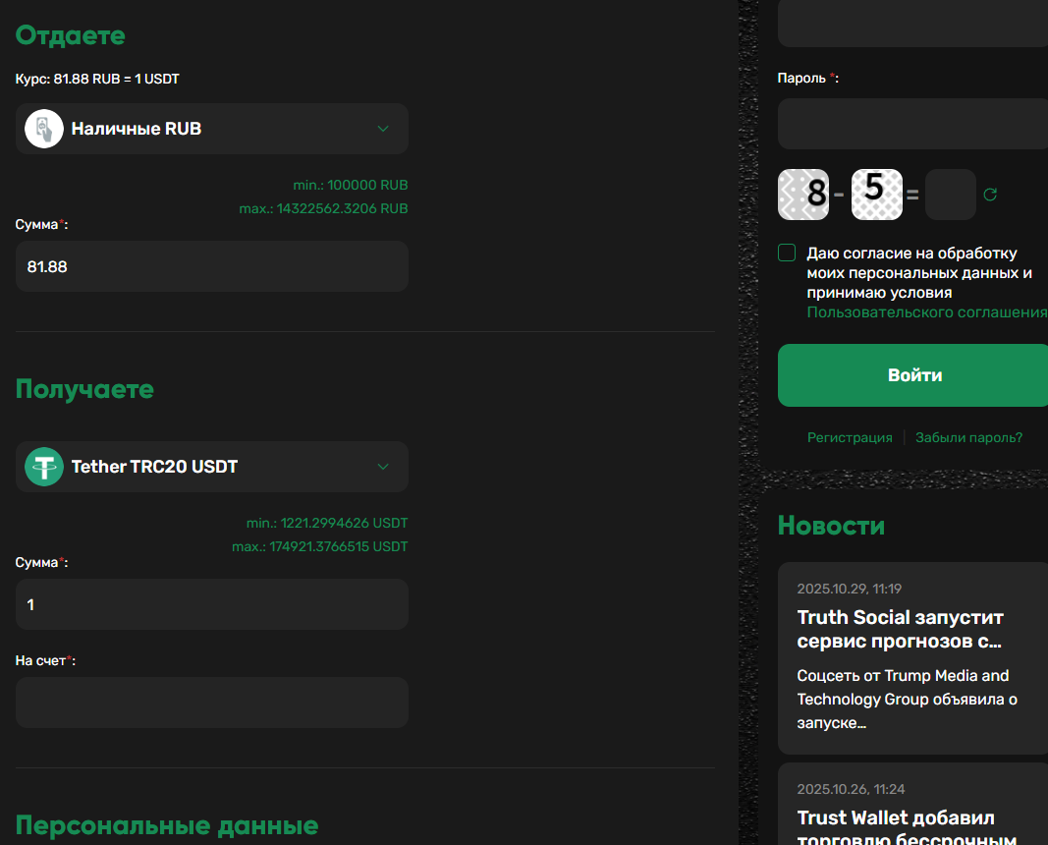The height and width of the screenshot is (845, 1048).
Task: Click the max.: 174921.3766515 USDT limit text
Action: pyautogui.click(x=319, y=547)
